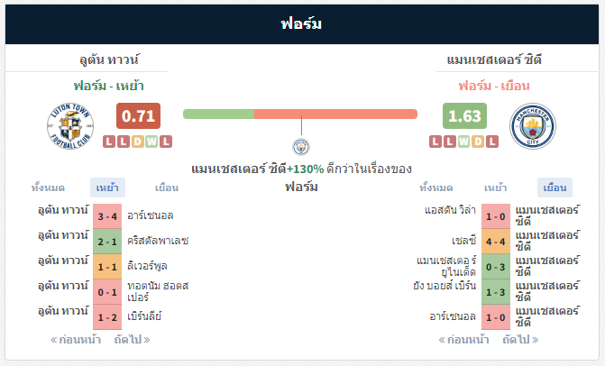Click the Manchester City club crest
The height and width of the screenshot is (366, 605).
point(533,125)
